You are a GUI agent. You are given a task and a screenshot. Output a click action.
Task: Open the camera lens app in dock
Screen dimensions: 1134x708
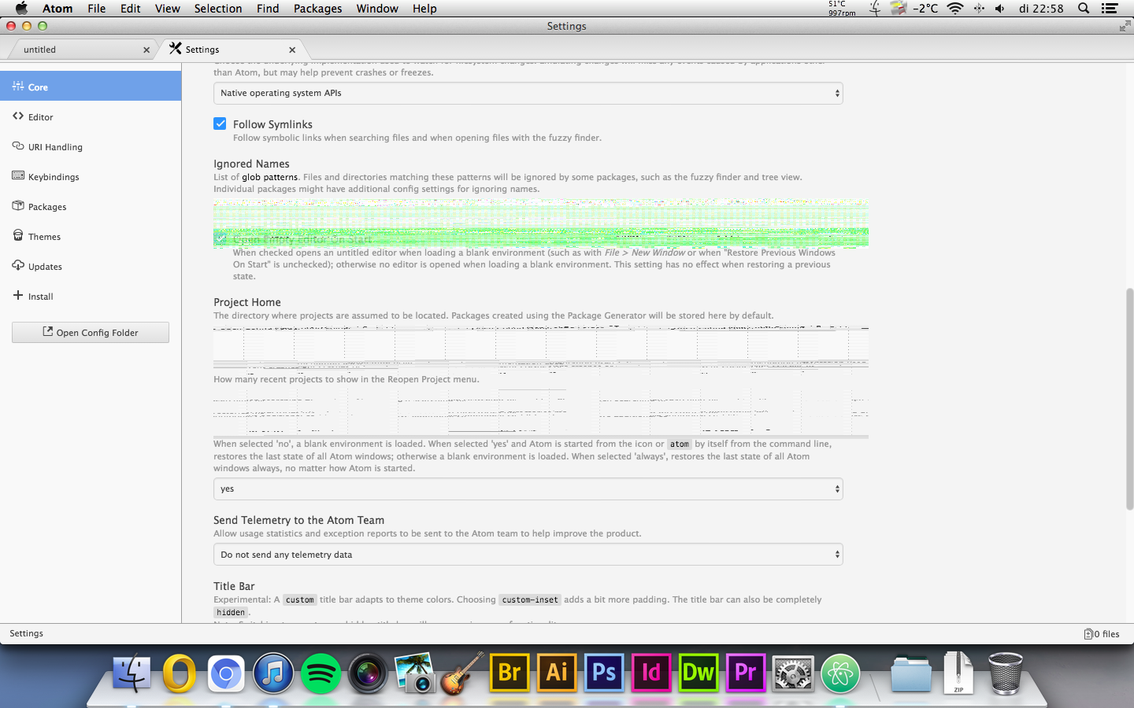click(368, 673)
